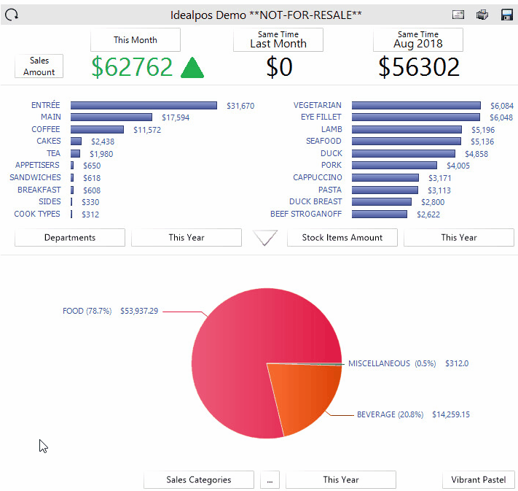
Task: Click the printer icon
Action: click(x=482, y=15)
